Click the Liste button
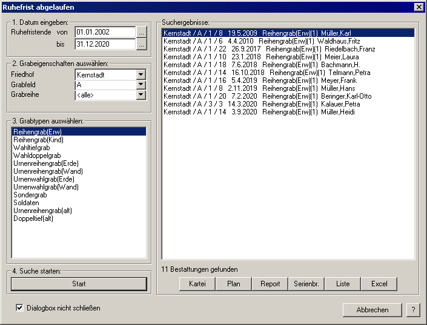Viewport: 427px width, 325px height. (x=343, y=284)
